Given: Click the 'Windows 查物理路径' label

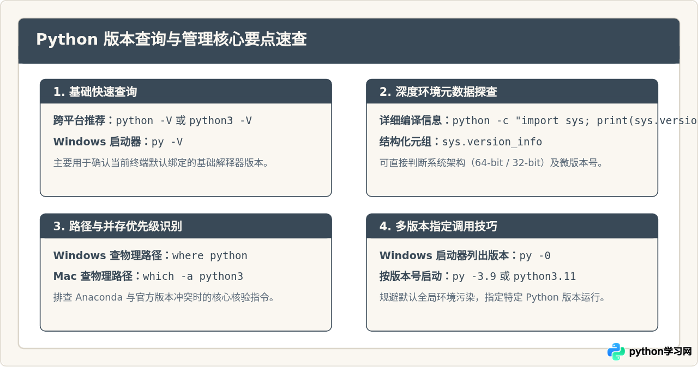Looking at the screenshot, I should click(x=107, y=255).
